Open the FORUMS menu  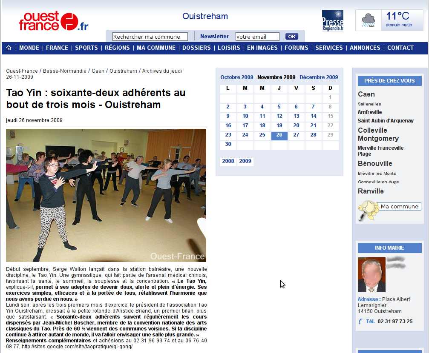297,48
